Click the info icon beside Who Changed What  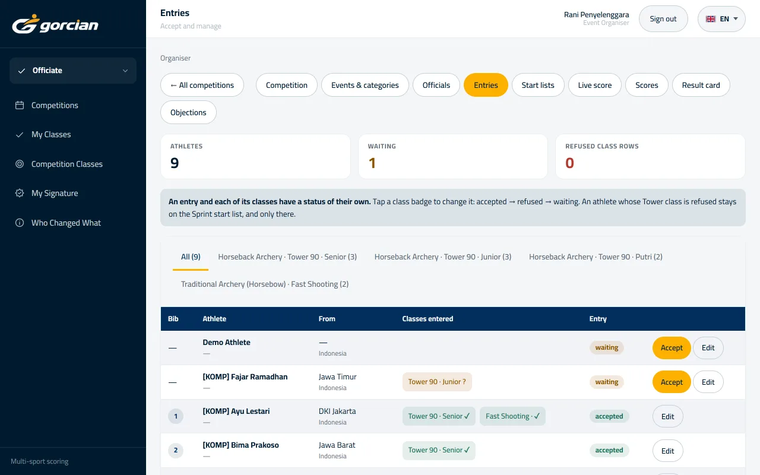(20, 223)
